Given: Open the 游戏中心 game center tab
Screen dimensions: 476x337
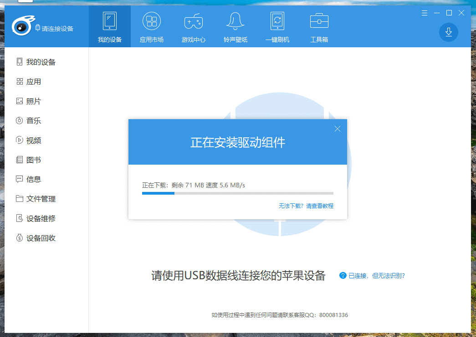Looking at the screenshot, I should coord(193,26).
